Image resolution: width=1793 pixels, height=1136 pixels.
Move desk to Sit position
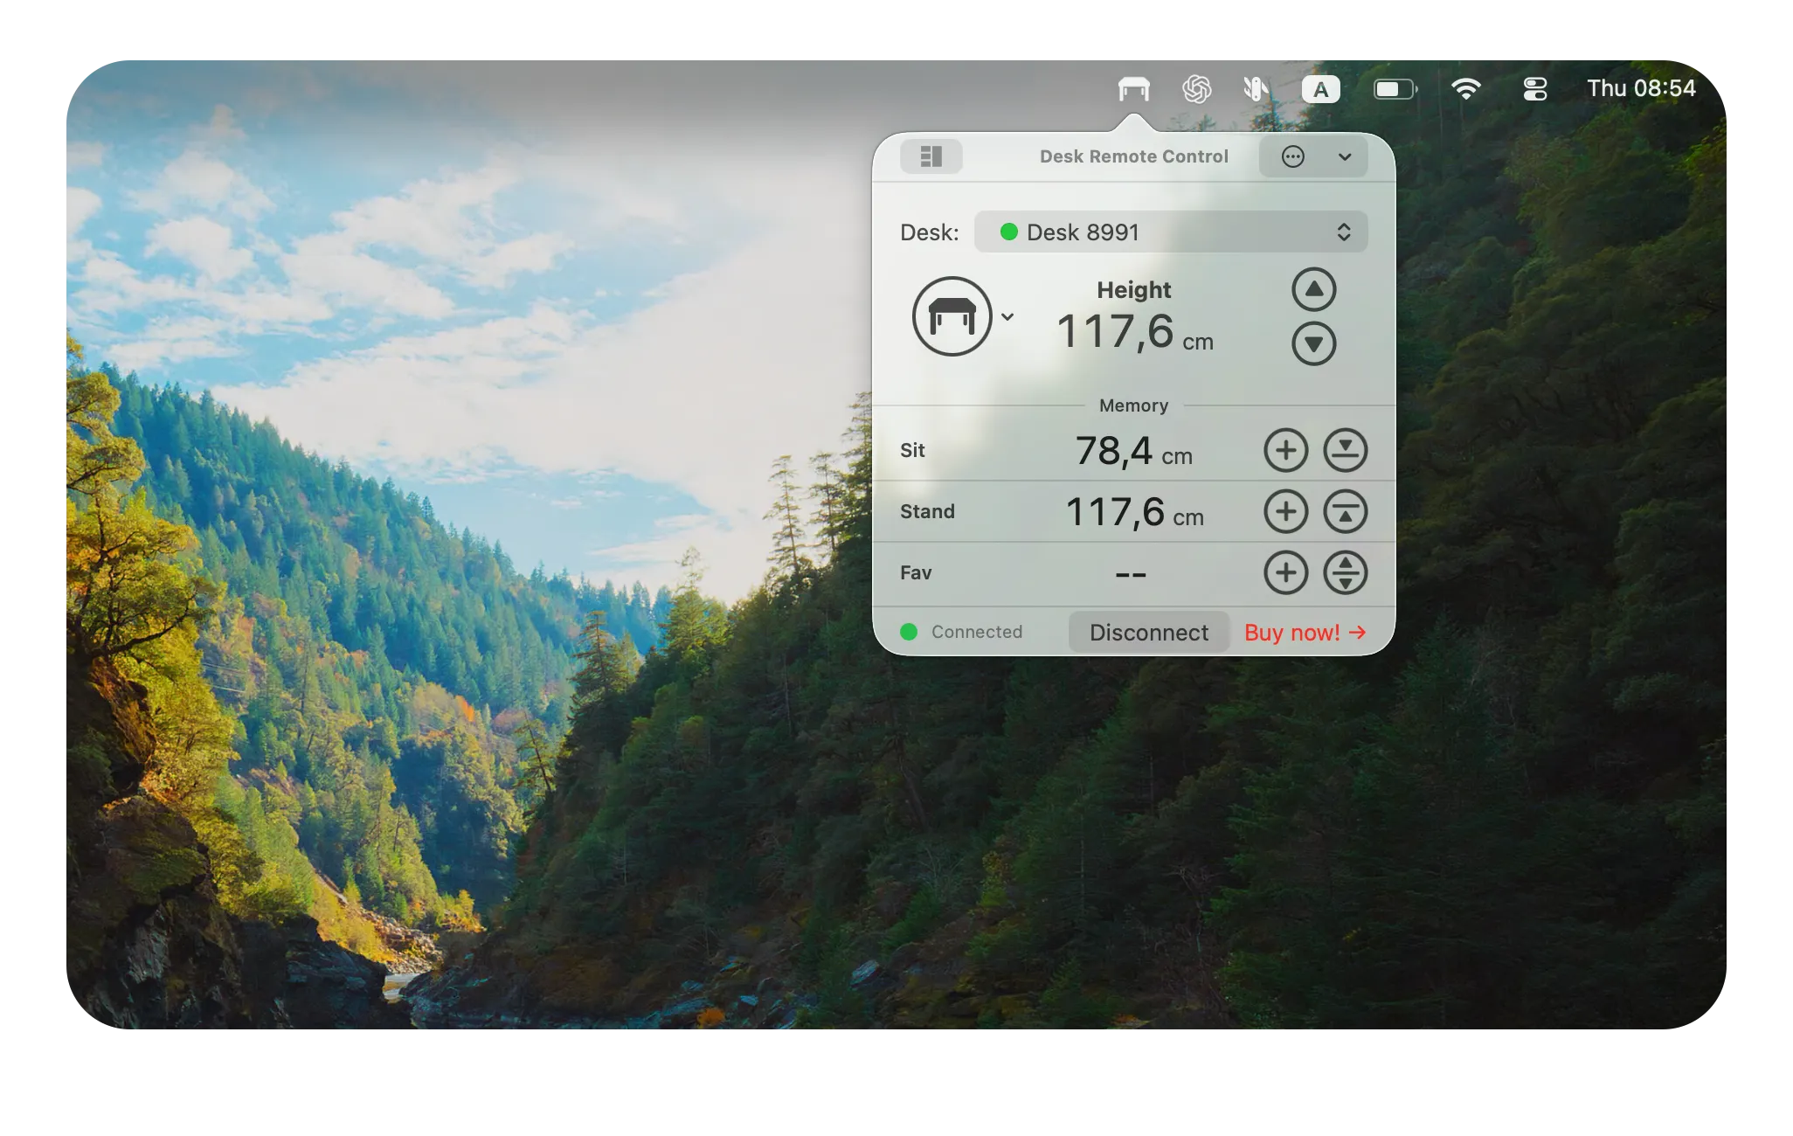pyautogui.click(x=1345, y=450)
